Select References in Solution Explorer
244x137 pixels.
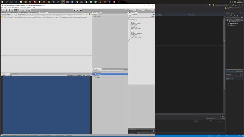(x=235, y=24)
